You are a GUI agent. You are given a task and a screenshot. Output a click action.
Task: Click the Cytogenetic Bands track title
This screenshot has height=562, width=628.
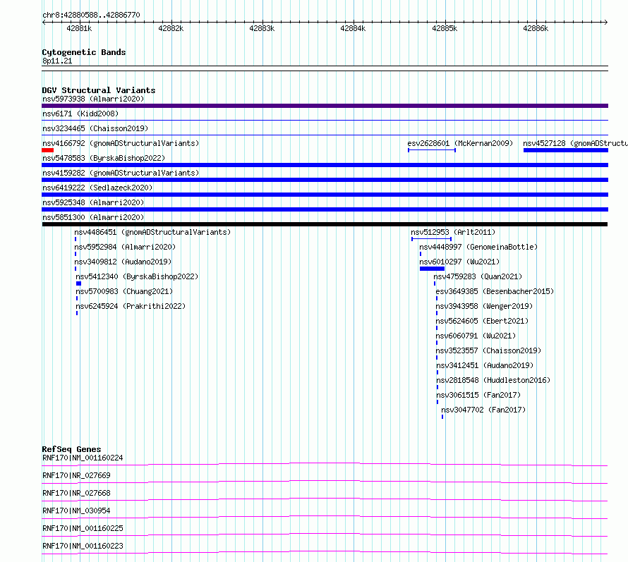tap(84, 52)
